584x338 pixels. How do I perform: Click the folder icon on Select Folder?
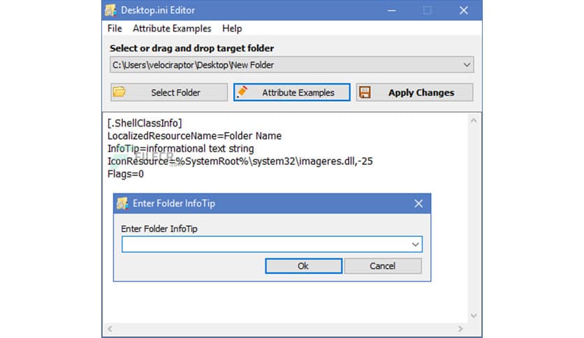(119, 92)
